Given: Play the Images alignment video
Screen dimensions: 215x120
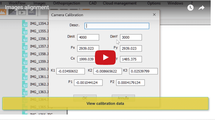Looking at the screenshot, I should (x=105, y=58).
